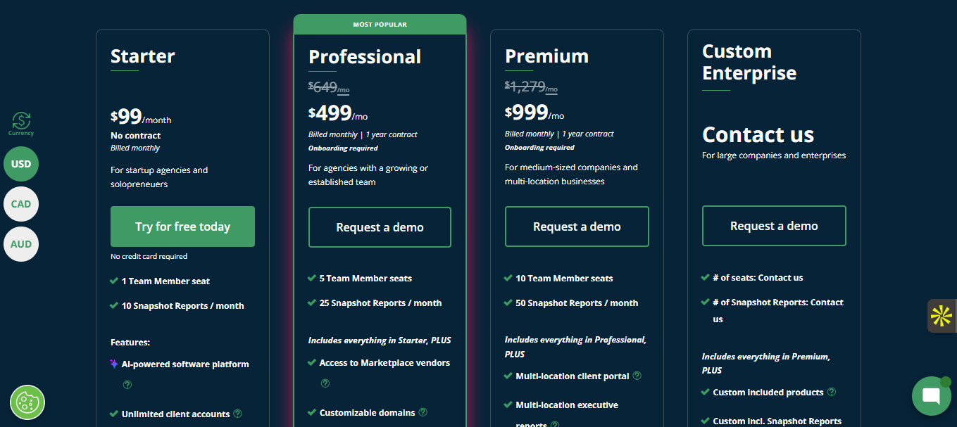
Task: Select USD currency option
Action: coord(21,164)
